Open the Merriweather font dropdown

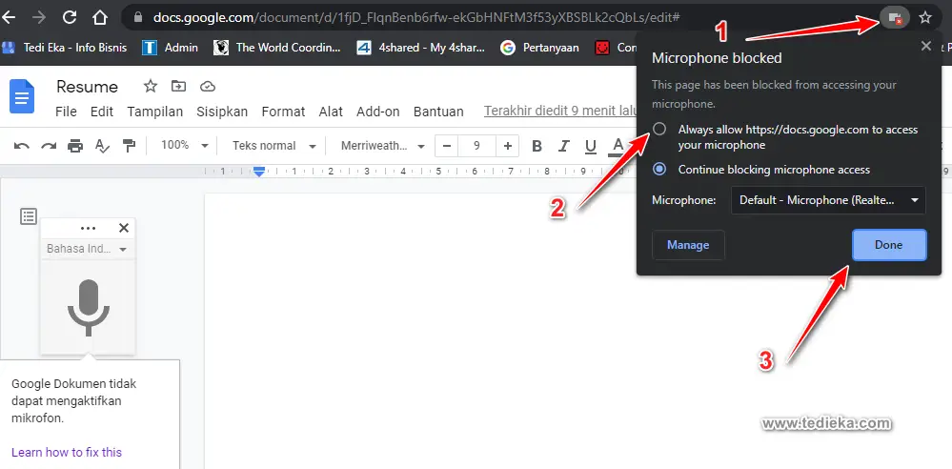pos(382,146)
